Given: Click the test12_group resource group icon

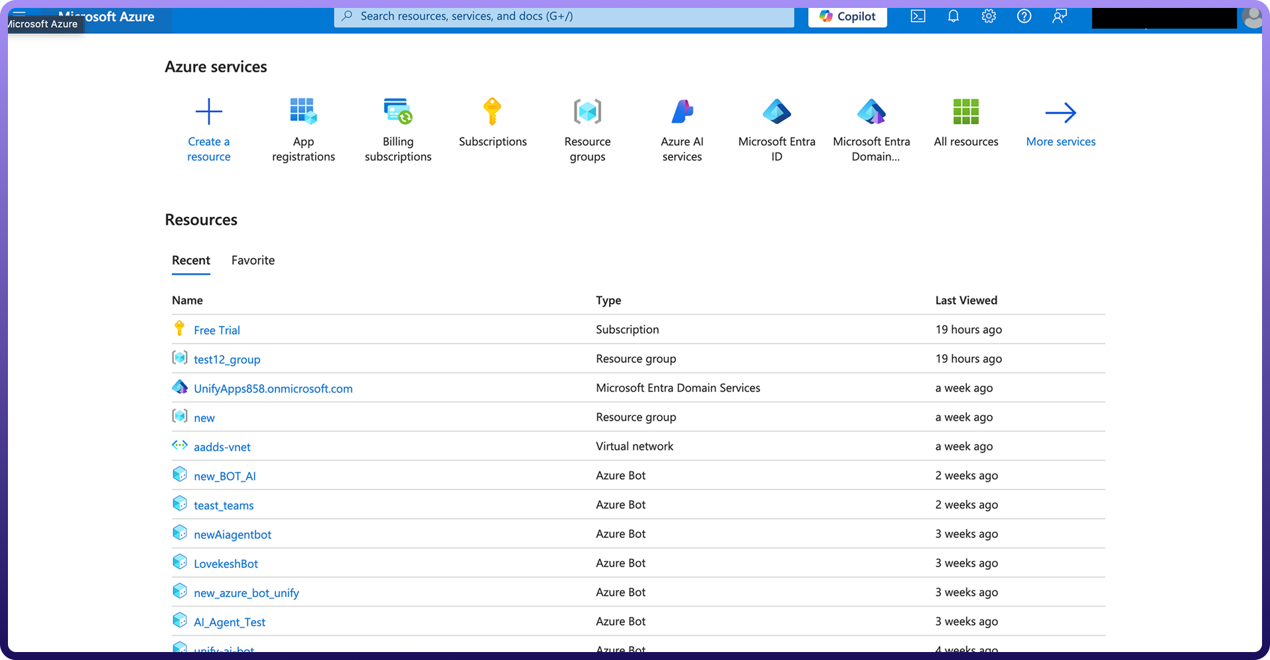Looking at the screenshot, I should [180, 358].
